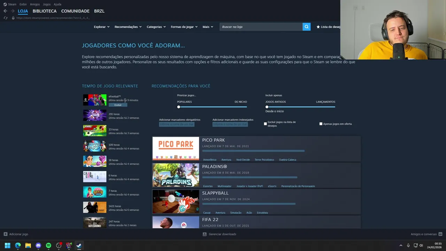The image size is (446, 251).
Task: Click the Jogador x Jogador (PvP) tag
Action: point(249,186)
